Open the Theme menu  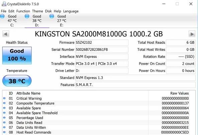[x=37, y=11]
